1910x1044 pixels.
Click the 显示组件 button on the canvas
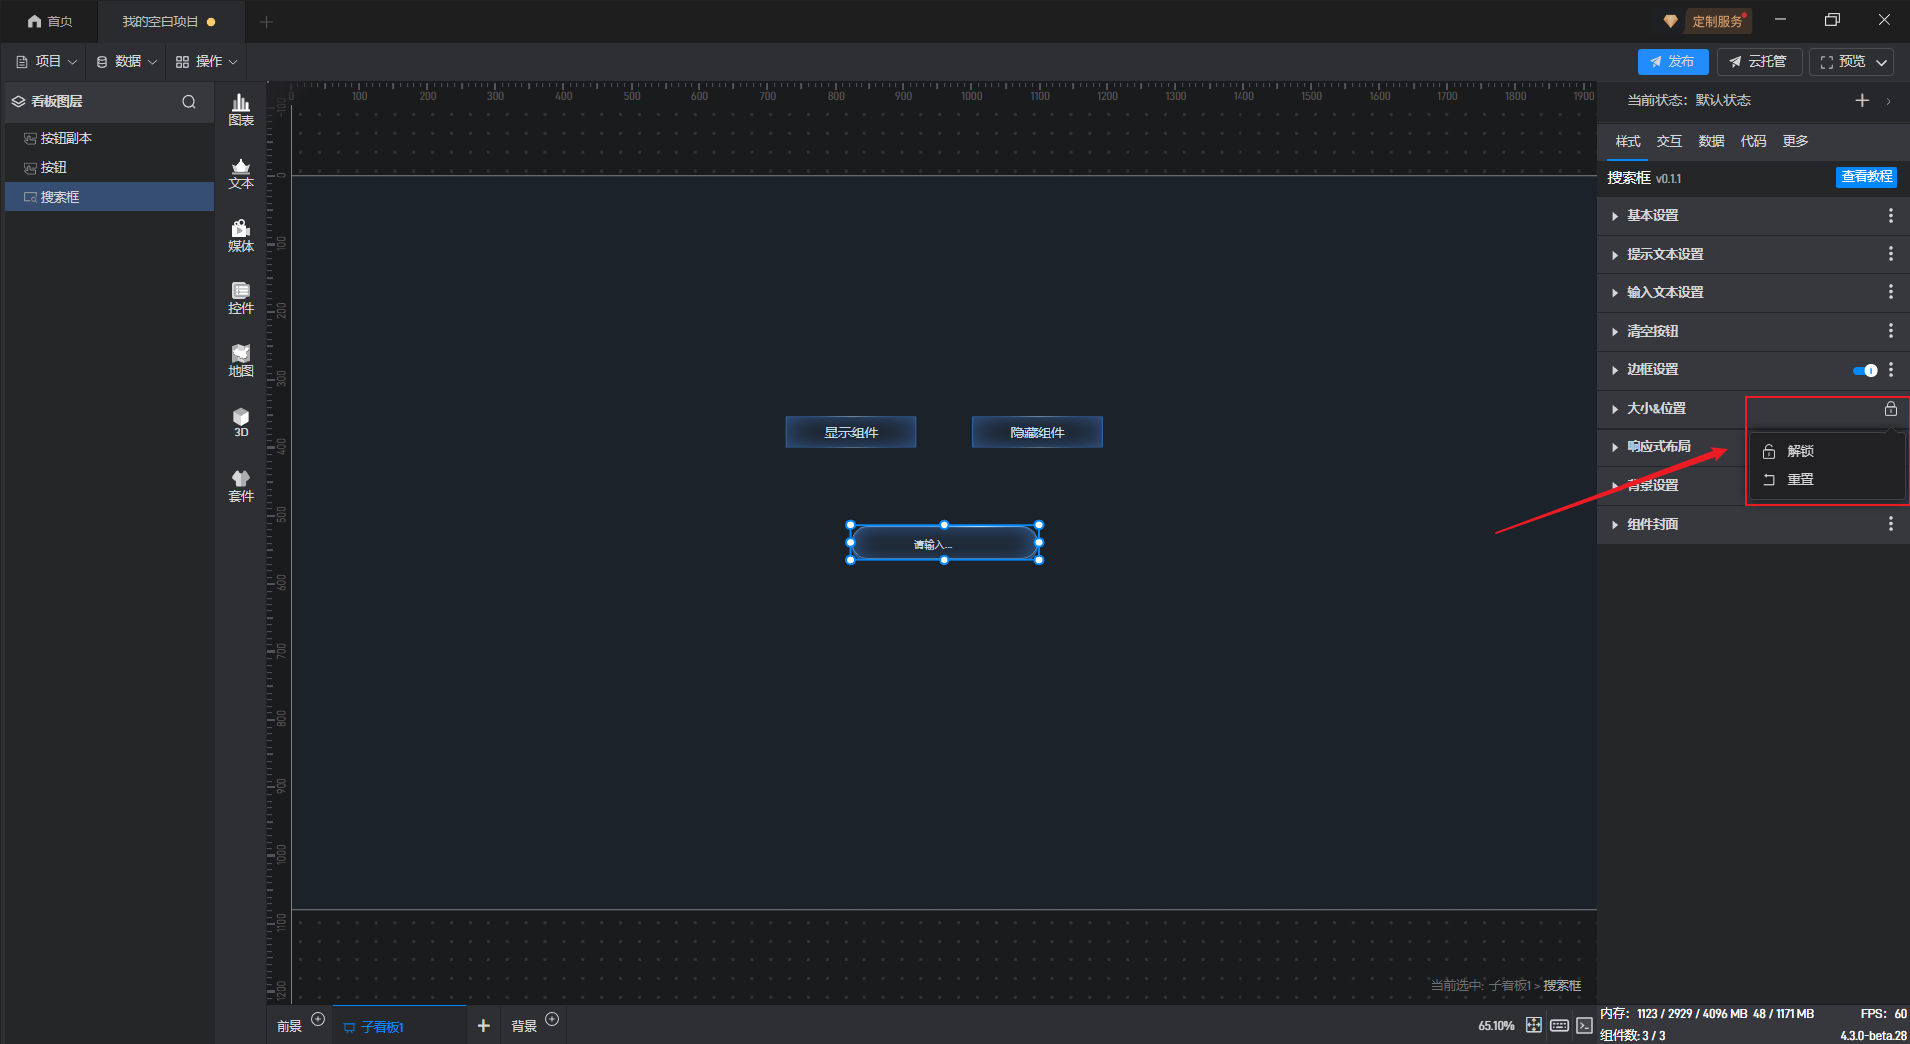click(851, 433)
